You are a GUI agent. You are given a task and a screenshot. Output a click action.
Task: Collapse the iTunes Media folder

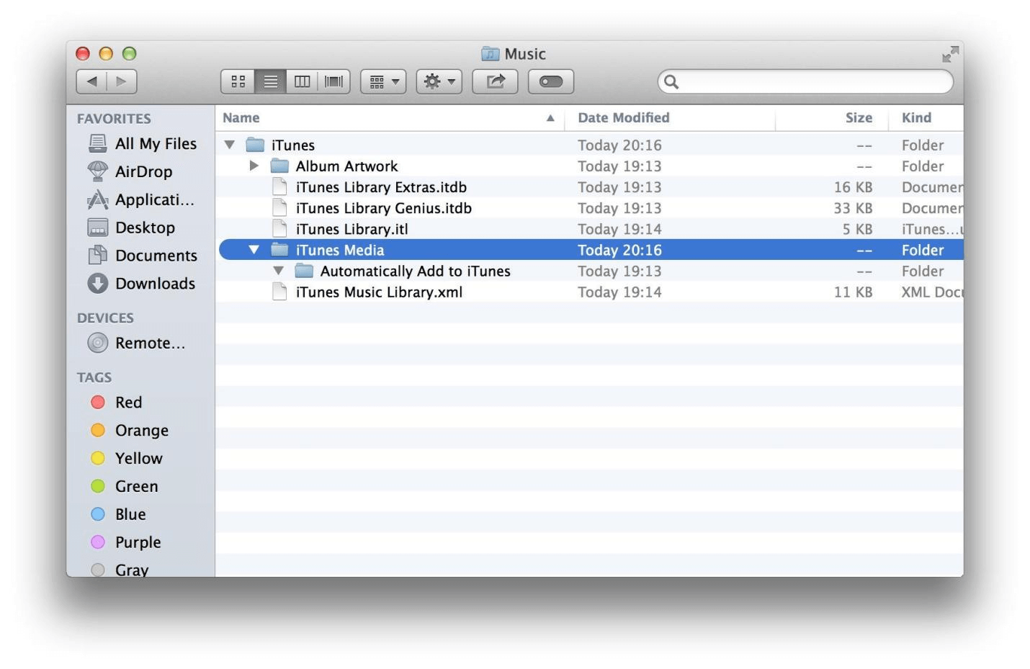[x=254, y=250]
